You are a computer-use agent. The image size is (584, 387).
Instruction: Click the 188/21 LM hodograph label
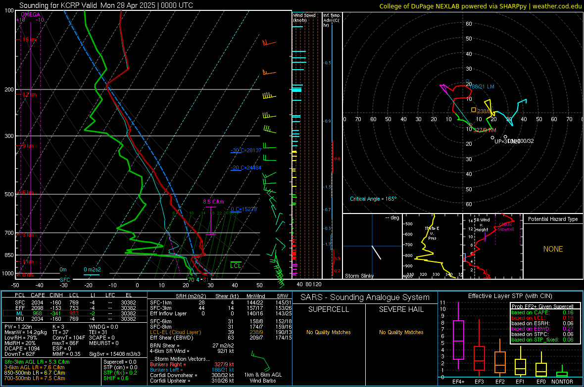click(x=482, y=86)
